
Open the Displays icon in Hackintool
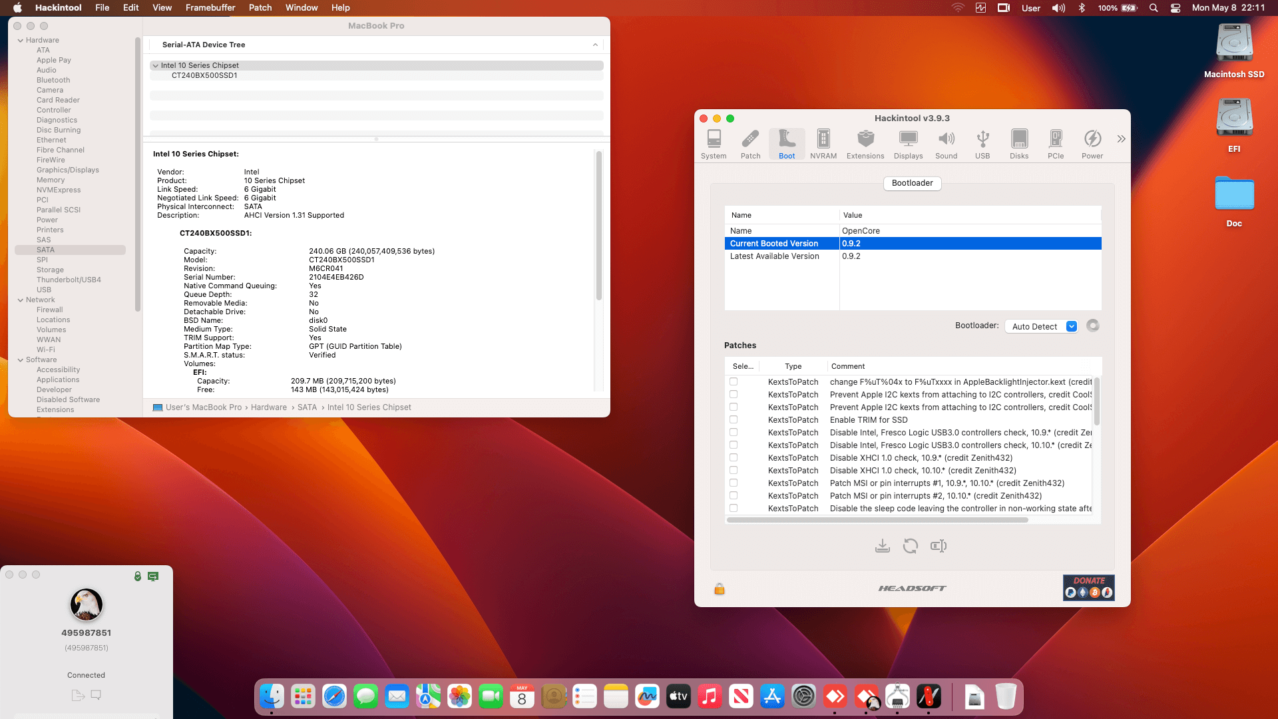pos(909,144)
